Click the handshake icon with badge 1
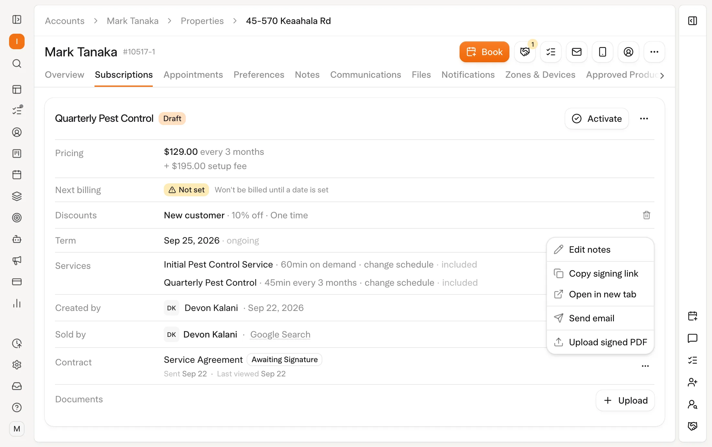Screen dimensions: 712x447 [525, 52]
